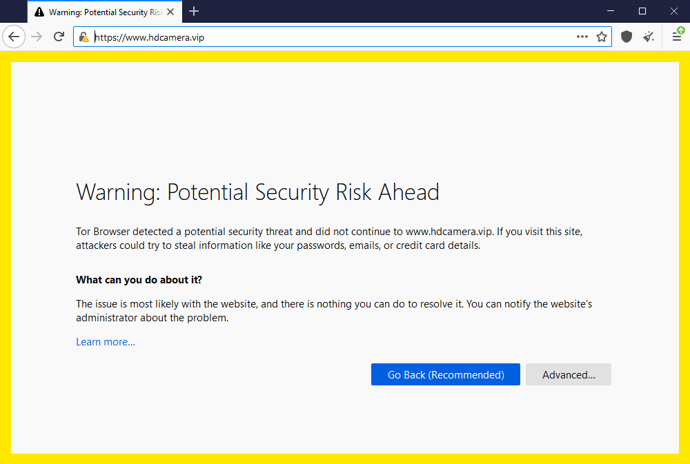Viewport: 690px width, 464px height.
Task: Click the 'Warning: Potential Security Risk Ahead' heading
Action: [258, 192]
